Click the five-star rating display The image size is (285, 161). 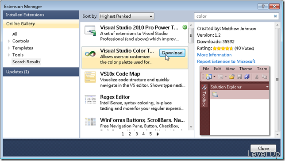pyautogui.click(x=223, y=48)
